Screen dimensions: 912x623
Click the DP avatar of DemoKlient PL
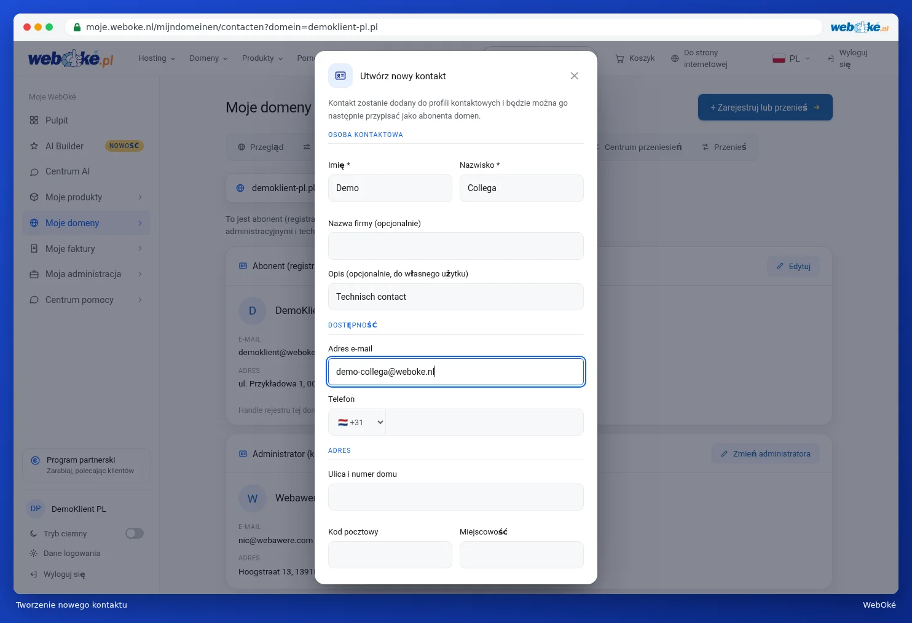[x=36, y=509]
